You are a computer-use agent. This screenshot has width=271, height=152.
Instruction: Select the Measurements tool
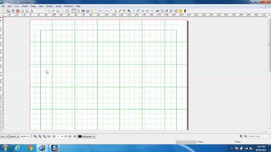tap(152, 11)
